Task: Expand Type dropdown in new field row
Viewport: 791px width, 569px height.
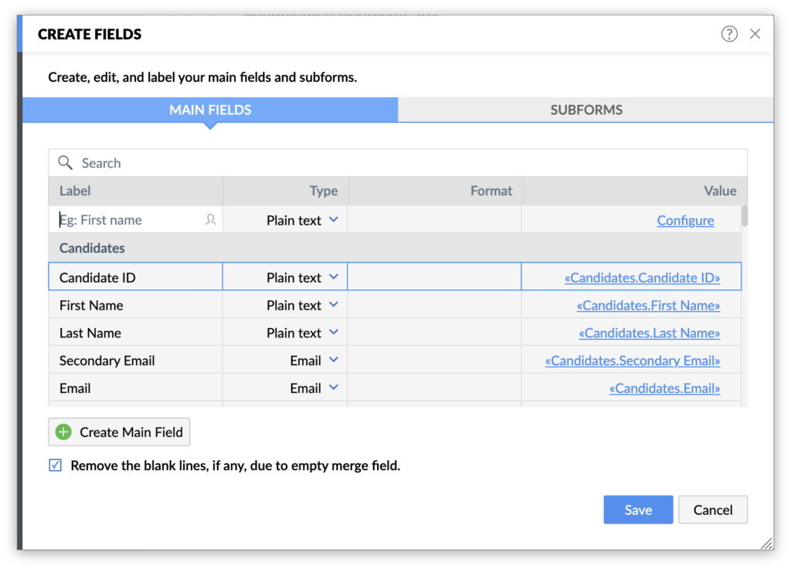Action: (x=333, y=220)
